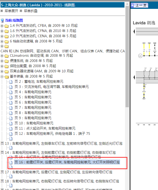Click page icon of 页 4
The height and width of the screenshot is (190, 158).
(x=11, y=92)
